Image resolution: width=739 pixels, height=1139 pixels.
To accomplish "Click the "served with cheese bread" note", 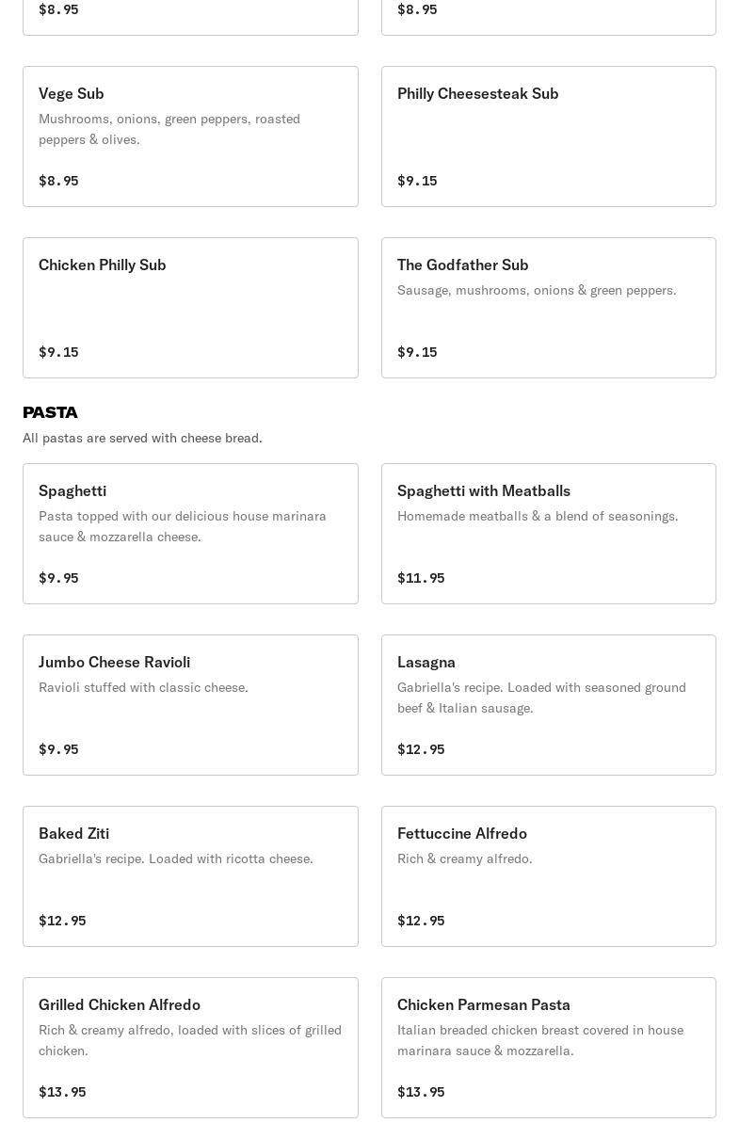I will (x=142, y=438).
